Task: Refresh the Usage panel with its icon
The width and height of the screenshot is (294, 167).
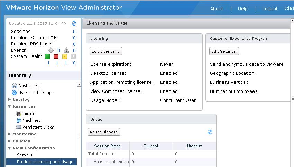Action: (210, 132)
